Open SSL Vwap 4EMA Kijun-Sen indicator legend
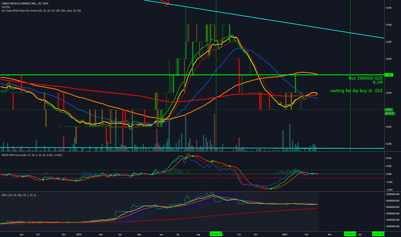This screenshot has height=237, width=401. (x=41, y=11)
